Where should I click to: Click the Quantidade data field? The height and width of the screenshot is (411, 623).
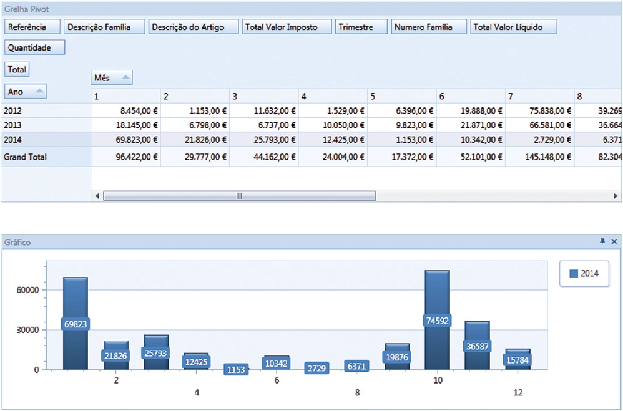click(x=35, y=47)
